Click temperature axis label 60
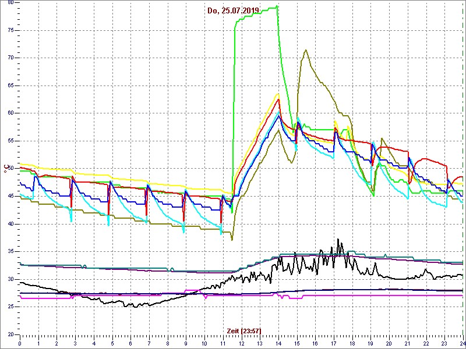 click(x=11, y=113)
